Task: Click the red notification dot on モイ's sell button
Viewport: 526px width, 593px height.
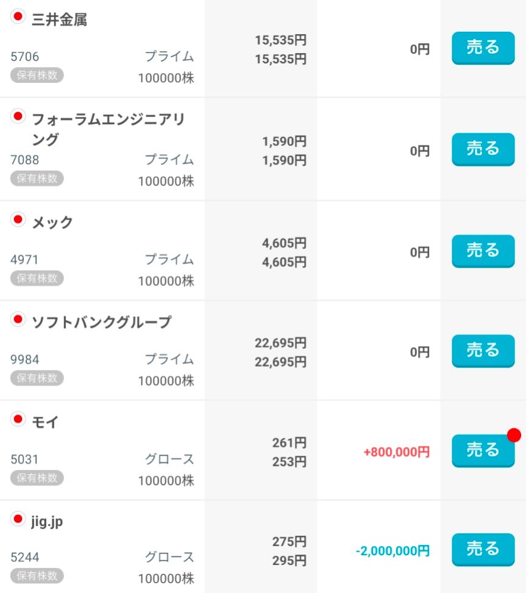Action: tap(514, 435)
